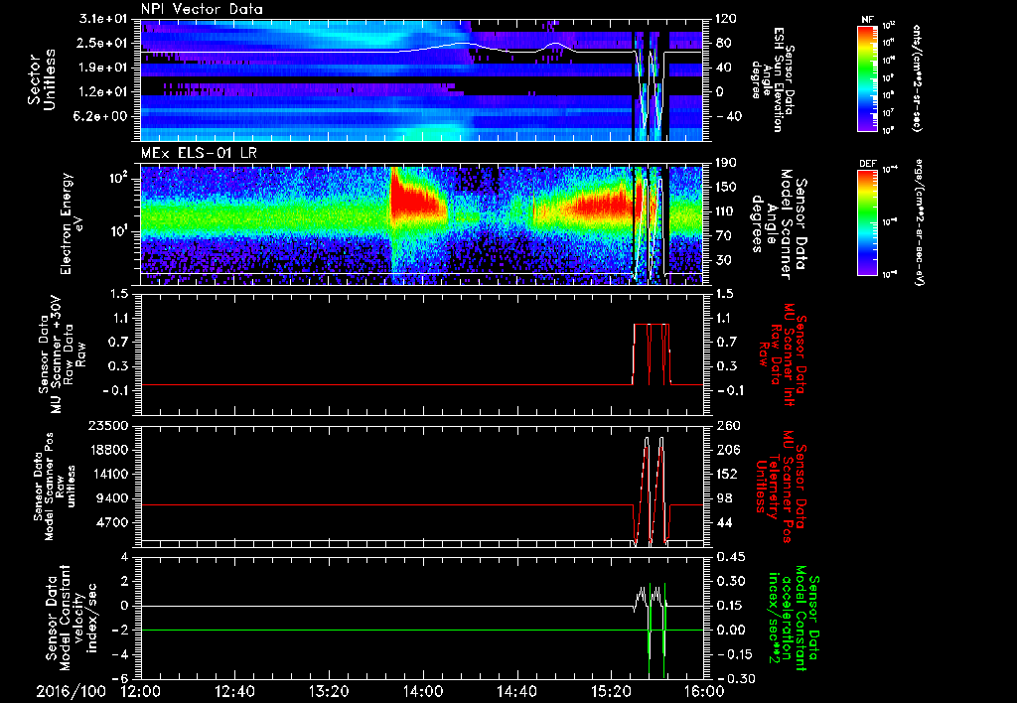Image resolution: width=1017 pixels, height=703 pixels.
Task: Click the "18800" scanner position tick value
Action: coord(109,450)
